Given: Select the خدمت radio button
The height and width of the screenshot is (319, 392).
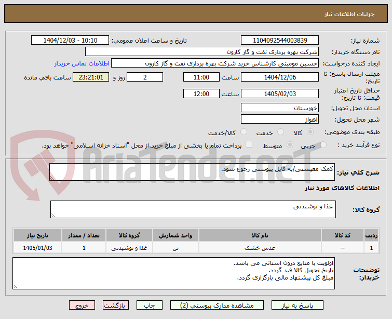Looking at the screenshot, I should pos(280,132).
